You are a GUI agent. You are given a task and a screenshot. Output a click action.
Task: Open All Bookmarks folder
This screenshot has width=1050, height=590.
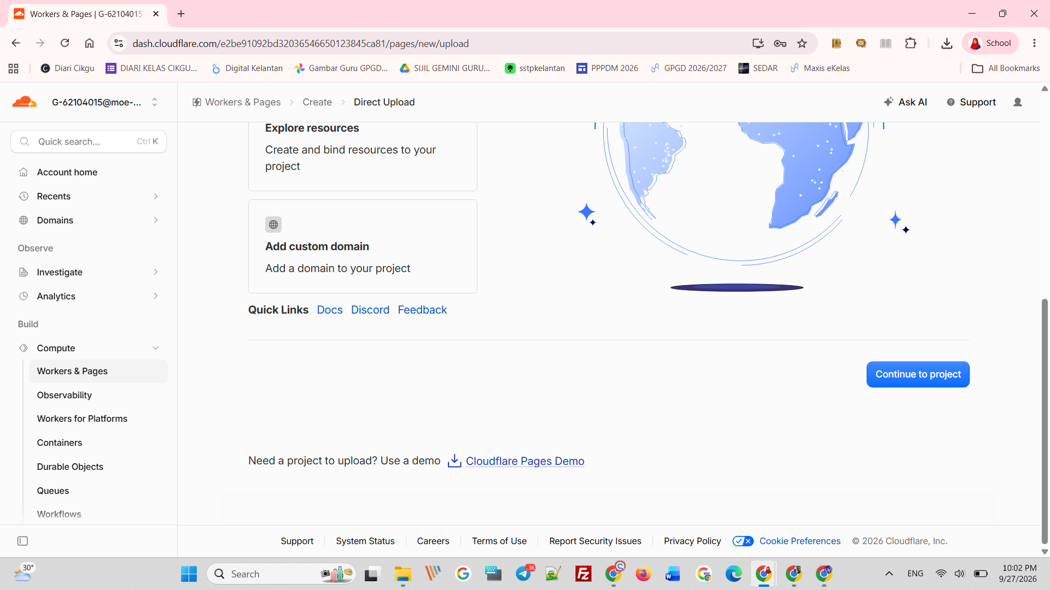[1006, 68]
